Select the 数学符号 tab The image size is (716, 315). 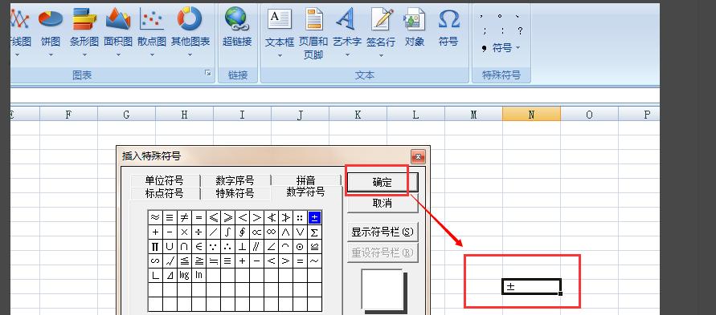(x=306, y=192)
